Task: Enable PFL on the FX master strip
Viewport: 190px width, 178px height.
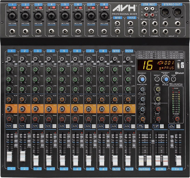Action: click(x=172, y=137)
